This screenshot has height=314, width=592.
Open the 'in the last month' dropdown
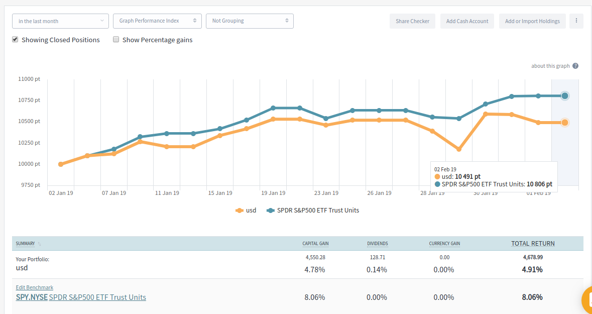[61, 21]
